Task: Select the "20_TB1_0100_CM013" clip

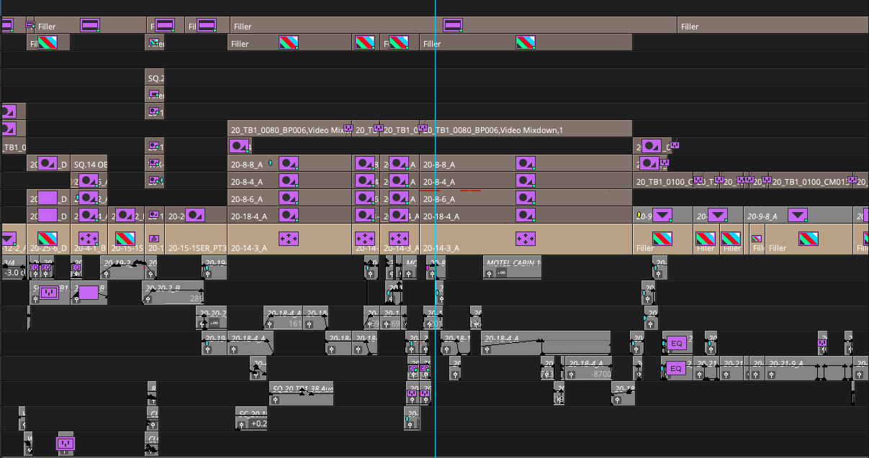Action: (x=809, y=181)
